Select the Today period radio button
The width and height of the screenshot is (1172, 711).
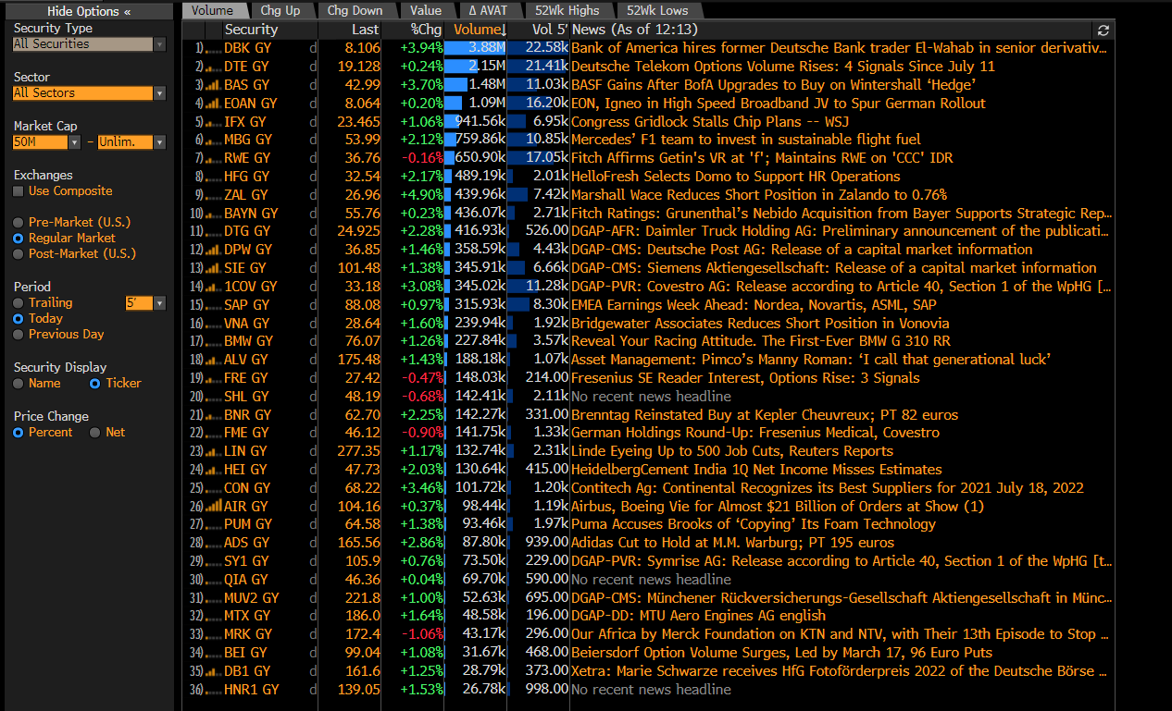19,319
